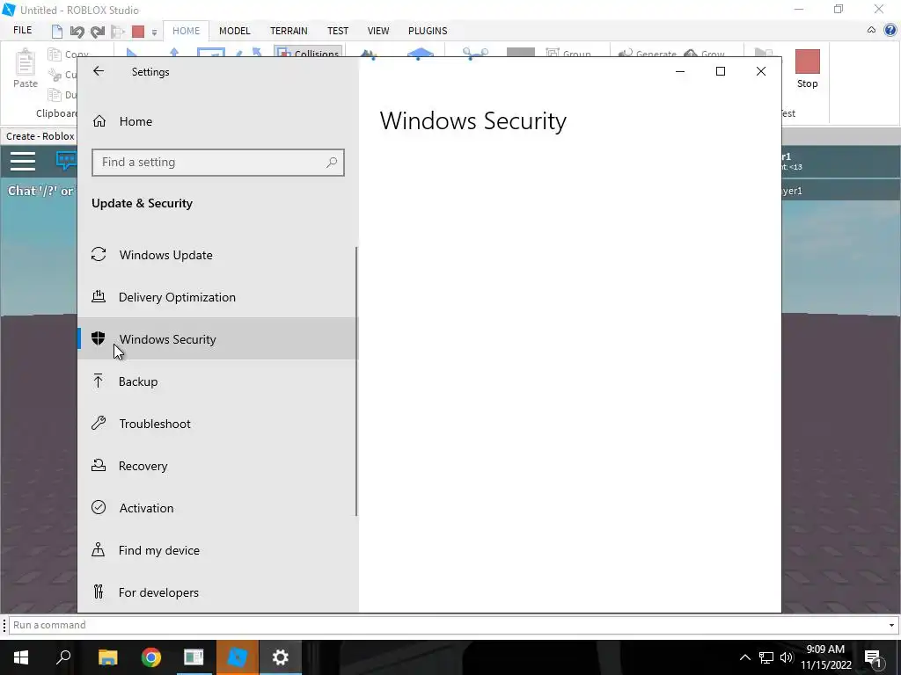Toggle Collisions in the ROBLOX Studio ribbon
The image size is (901, 675).
[x=308, y=53]
